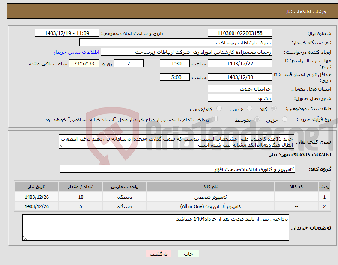
Task: Click quantity 10 in the first row
Action: 81,197
